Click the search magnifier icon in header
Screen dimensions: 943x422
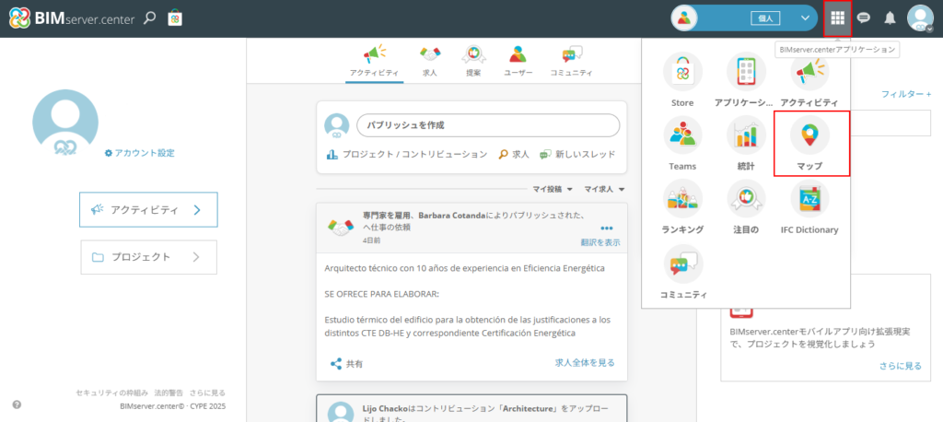pyautogui.click(x=149, y=18)
